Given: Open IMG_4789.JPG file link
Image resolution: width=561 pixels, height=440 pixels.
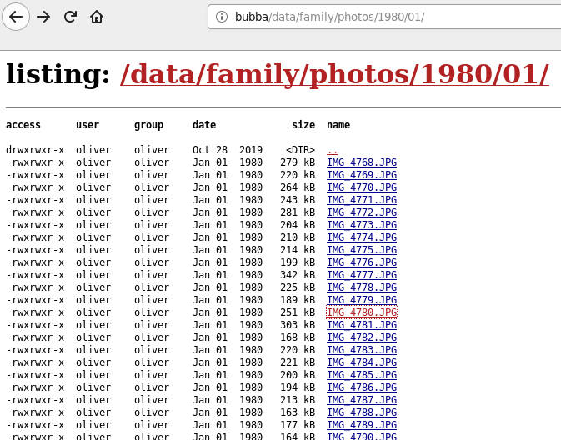Looking at the screenshot, I should coord(361,425).
